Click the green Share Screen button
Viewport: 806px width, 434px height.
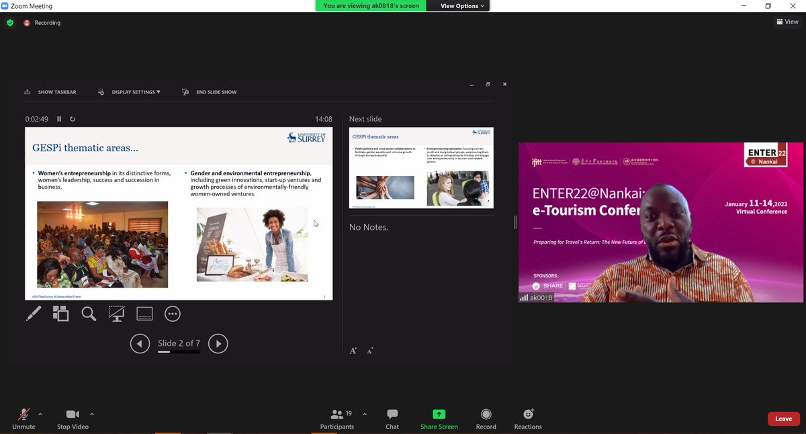point(439,419)
